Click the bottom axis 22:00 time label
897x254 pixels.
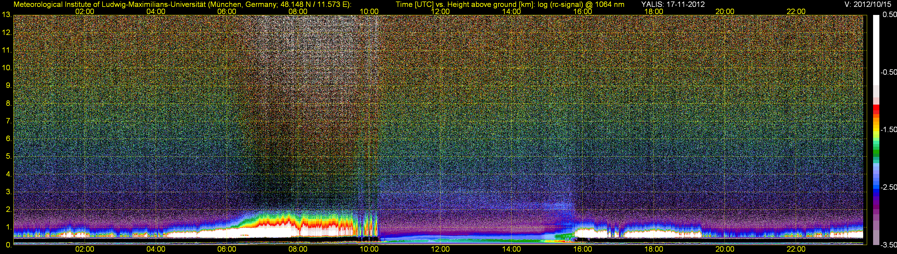pyautogui.click(x=796, y=249)
